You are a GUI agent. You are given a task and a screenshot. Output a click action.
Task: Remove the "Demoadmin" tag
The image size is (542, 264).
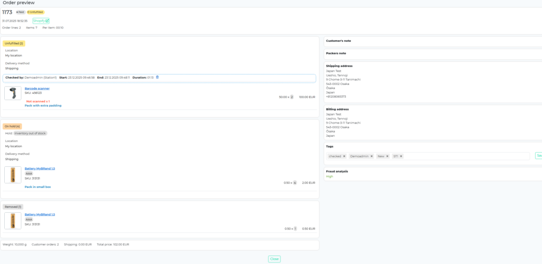(372, 156)
